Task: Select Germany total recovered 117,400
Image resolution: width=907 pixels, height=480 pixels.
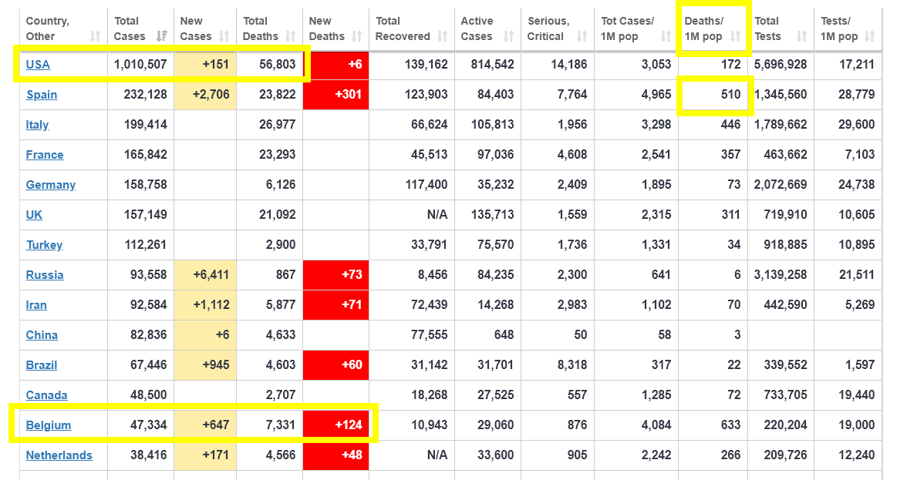Action: (427, 184)
